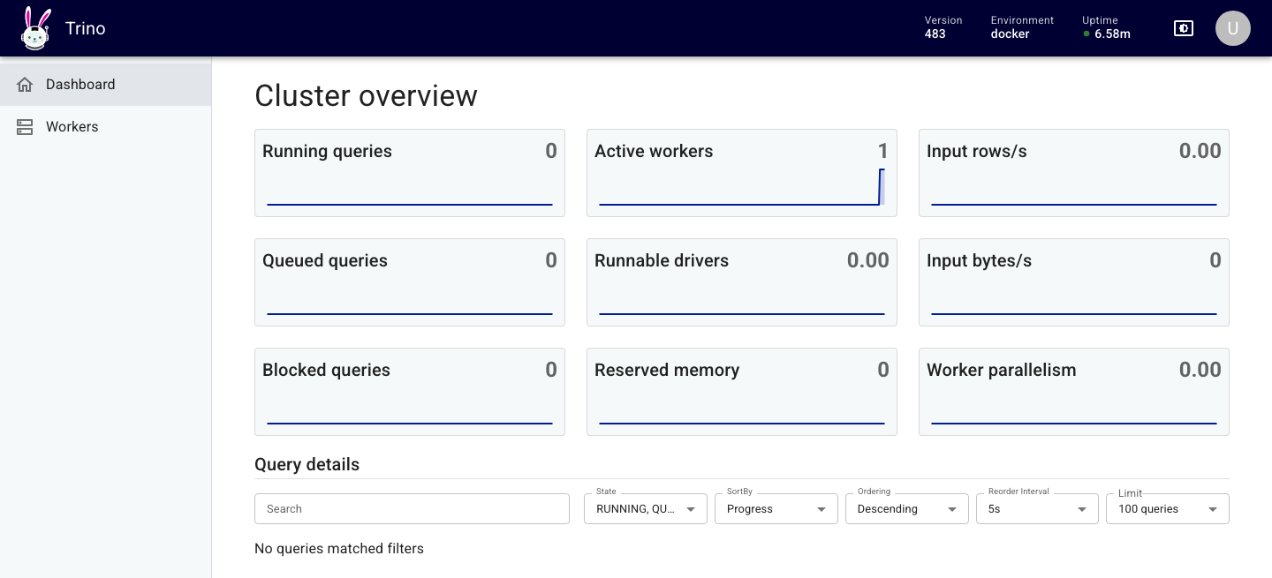Click the Trino bunny logo
The height and width of the screenshot is (578, 1272).
[x=36, y=28]
